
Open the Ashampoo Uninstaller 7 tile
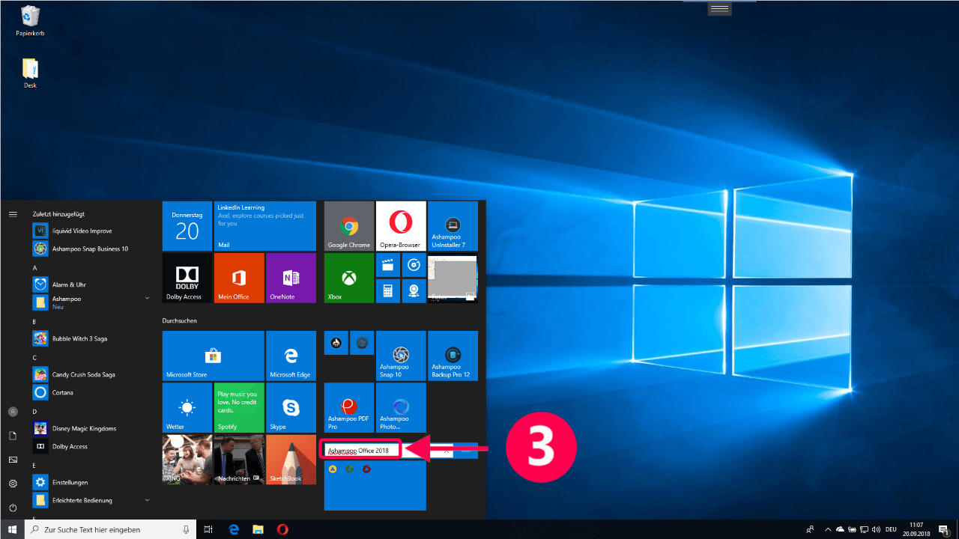453,226
